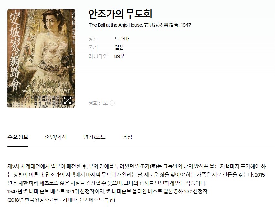Open the 출연/제작 tab

point(56,137)
